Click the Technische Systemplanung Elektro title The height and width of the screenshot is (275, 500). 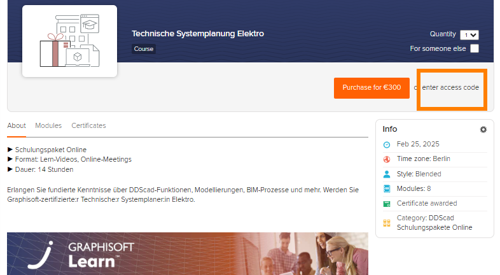197,34
